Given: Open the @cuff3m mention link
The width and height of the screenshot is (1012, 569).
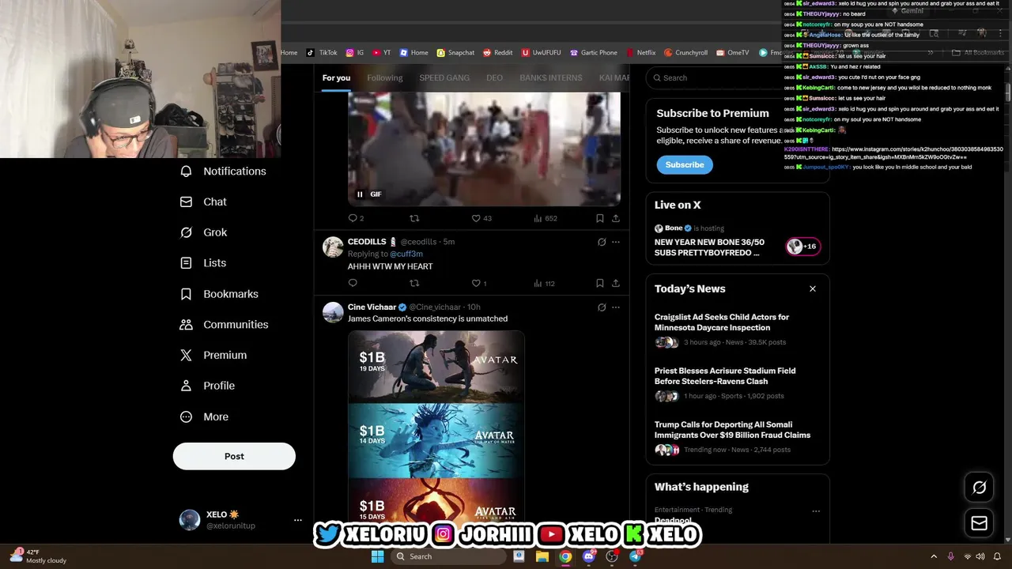Looking at the screenshot, I should coord(406,254).
